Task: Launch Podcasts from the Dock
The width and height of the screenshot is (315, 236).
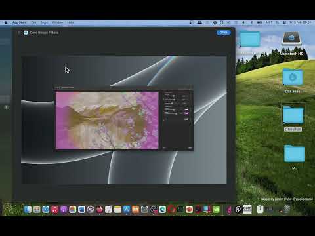Action: (x=64, y=210)
